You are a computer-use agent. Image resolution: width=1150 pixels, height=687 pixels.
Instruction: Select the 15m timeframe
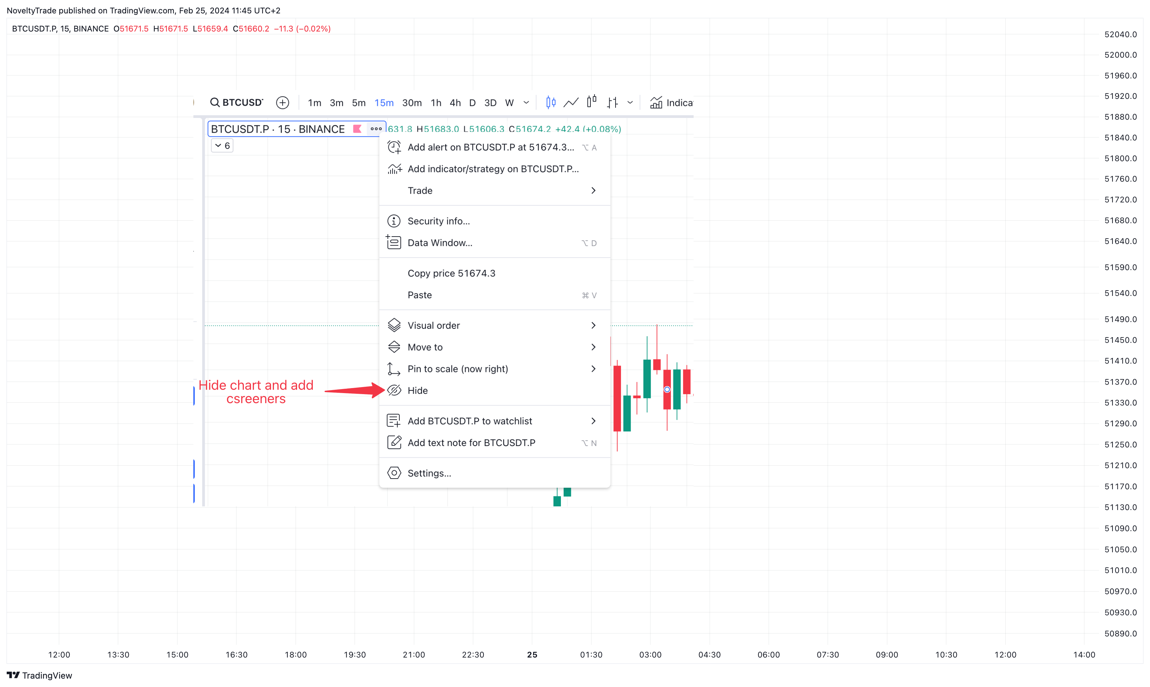384,103
